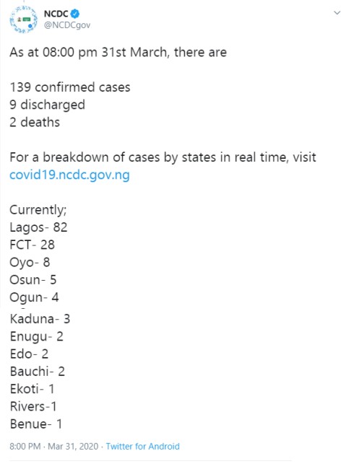Click the '2 deaths' text line
The image size is (341, 464).
pyautogui.click(x=35, y=122)
